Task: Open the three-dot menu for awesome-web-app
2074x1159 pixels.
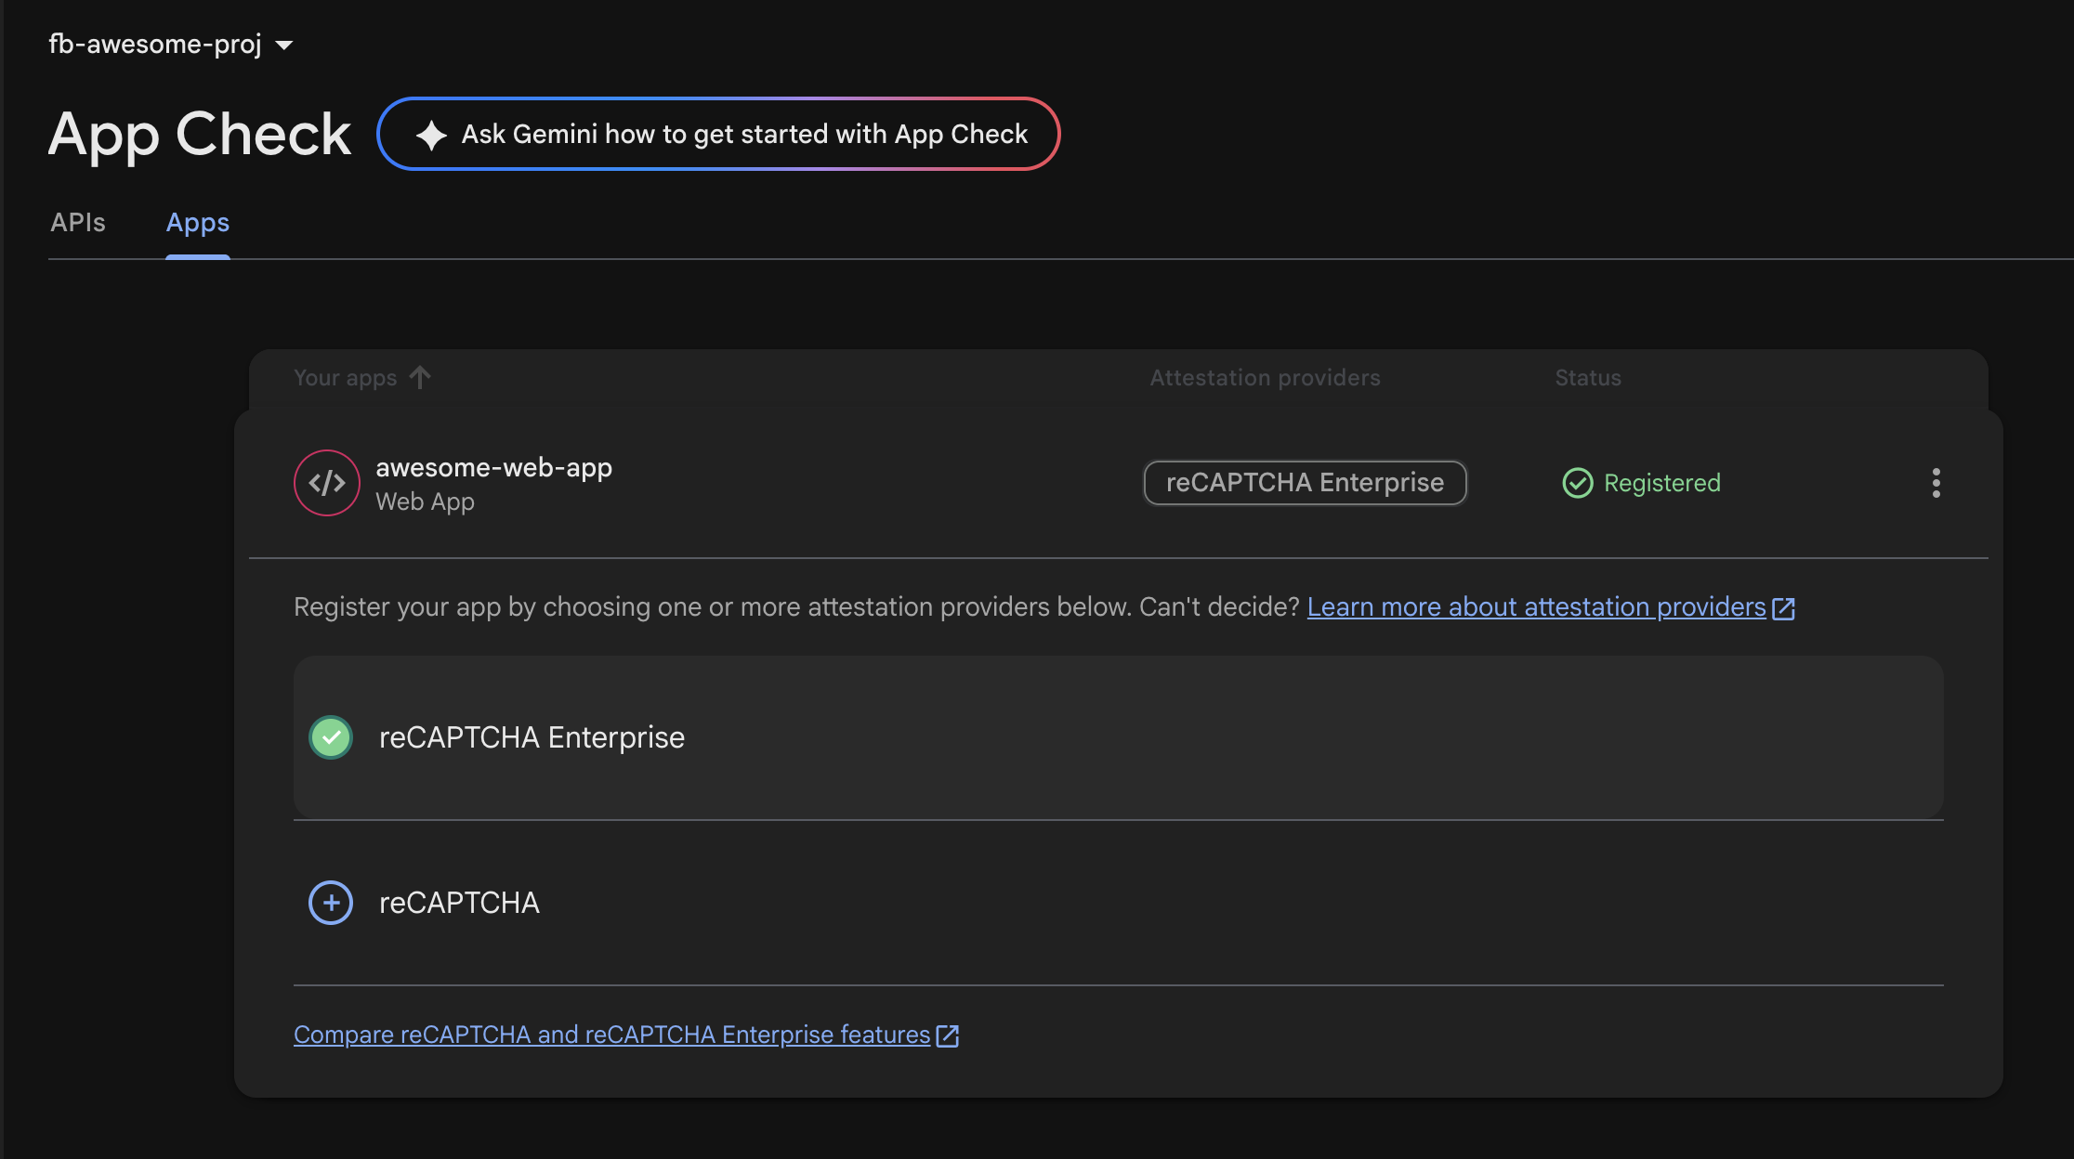Action: pos(1936,483)
